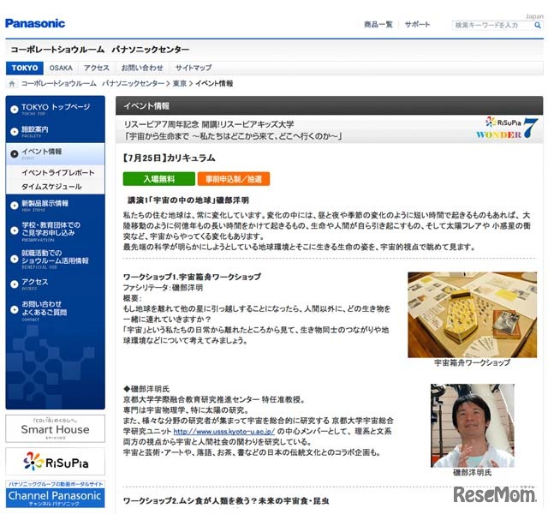Click the Panasonic logo
The height and width of the screenshot is (514, 548).
tap(35, 23)
